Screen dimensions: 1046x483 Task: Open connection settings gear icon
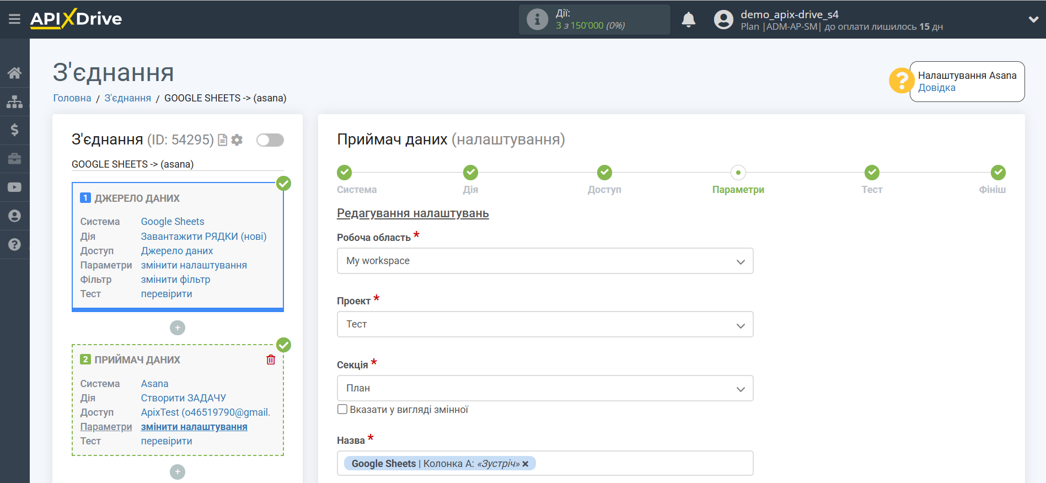point(237,140)
